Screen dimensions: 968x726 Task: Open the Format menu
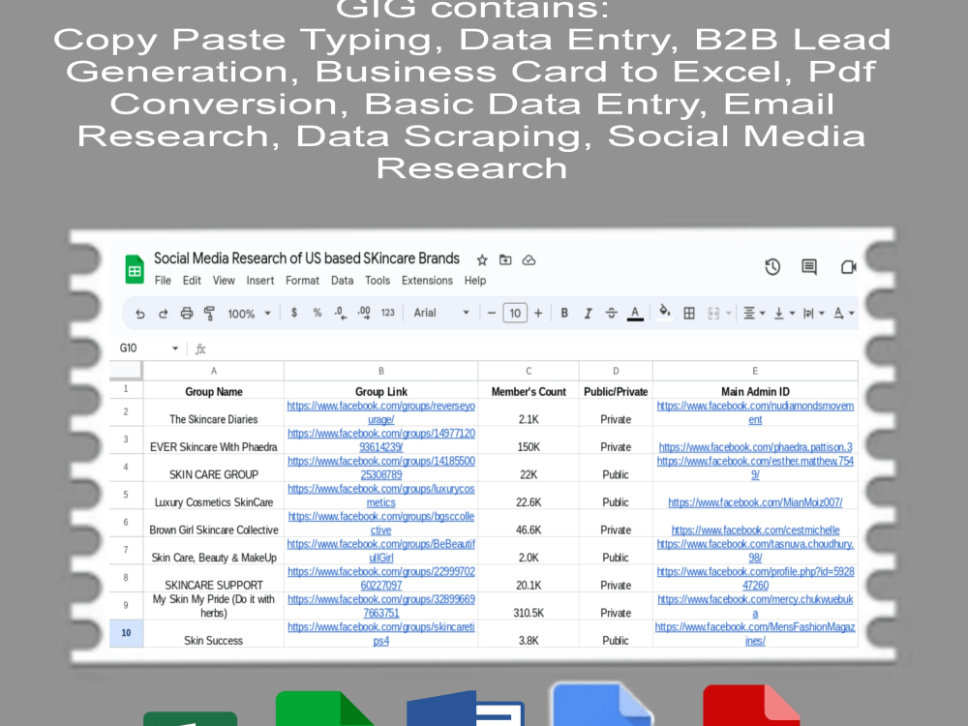(302, 281)
